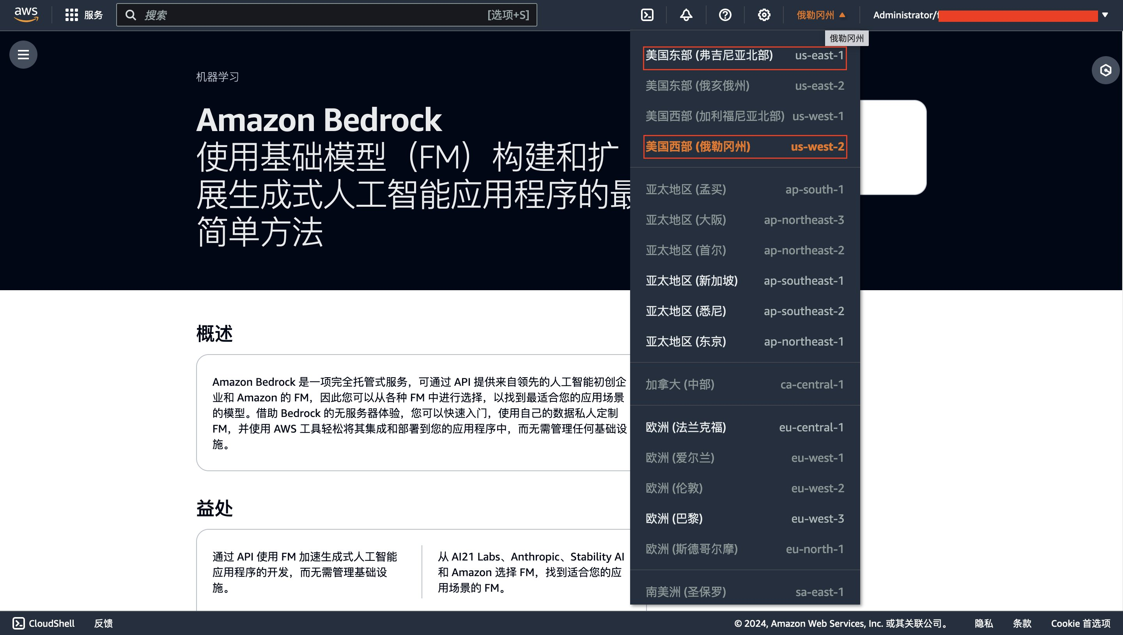Launch CloudShell from the top bar icon
The image size is (1123, 635).
click(x=647, y=15)
